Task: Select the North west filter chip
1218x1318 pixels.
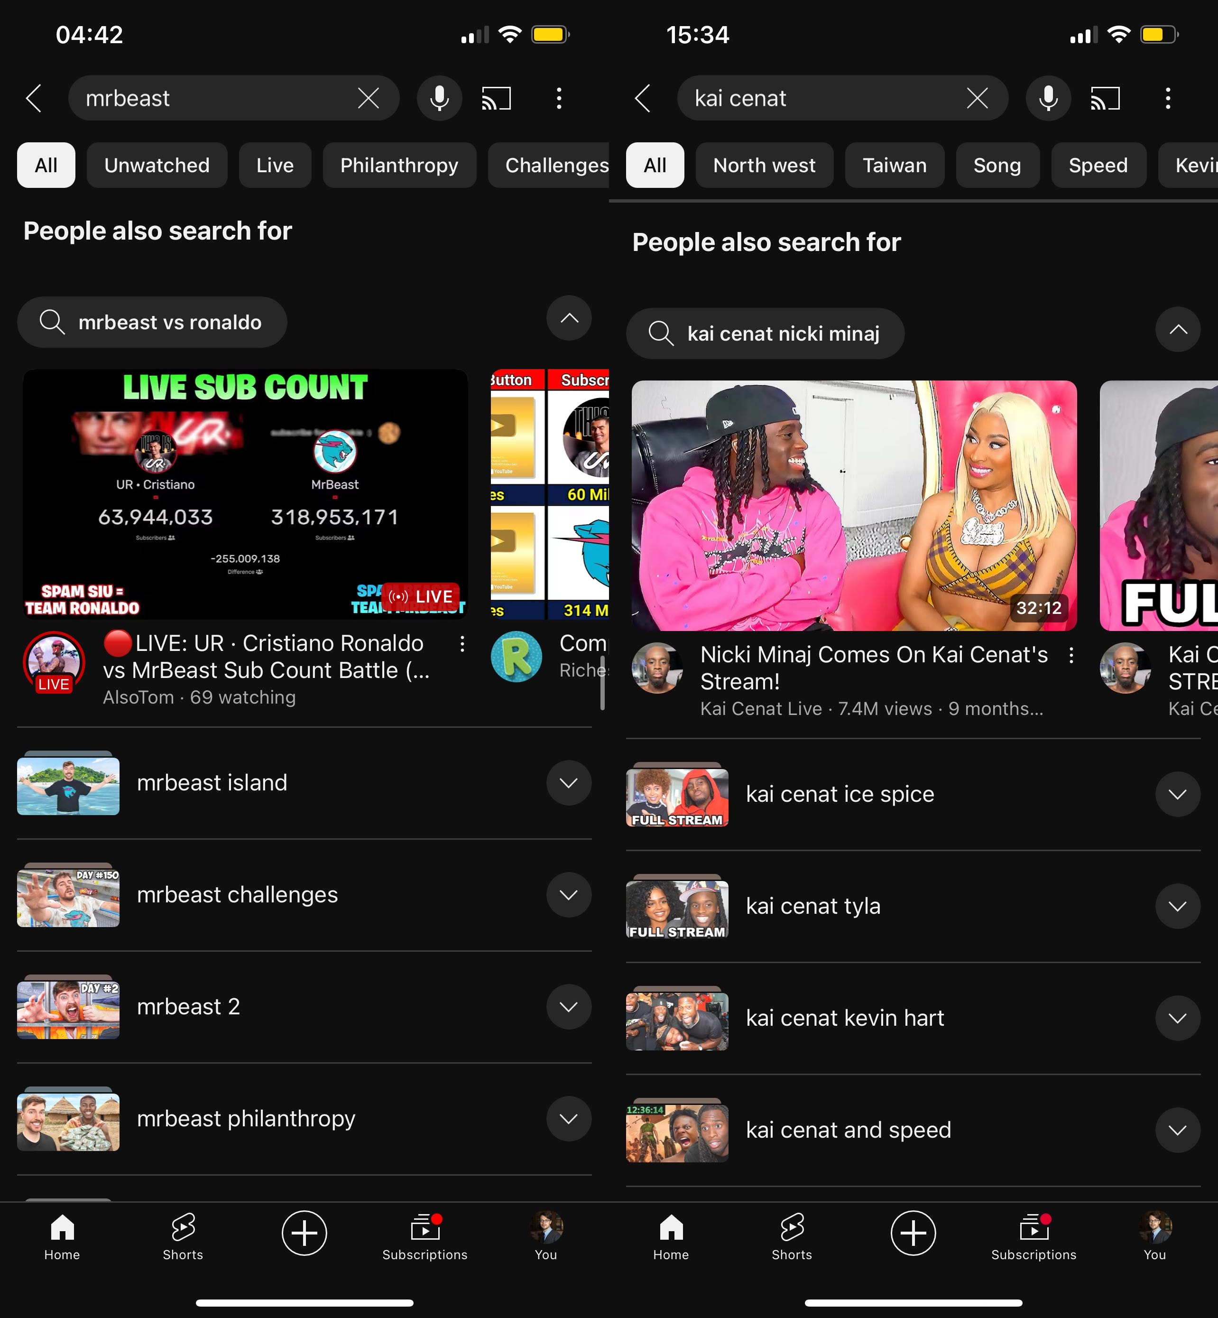Action: point(765,165)
